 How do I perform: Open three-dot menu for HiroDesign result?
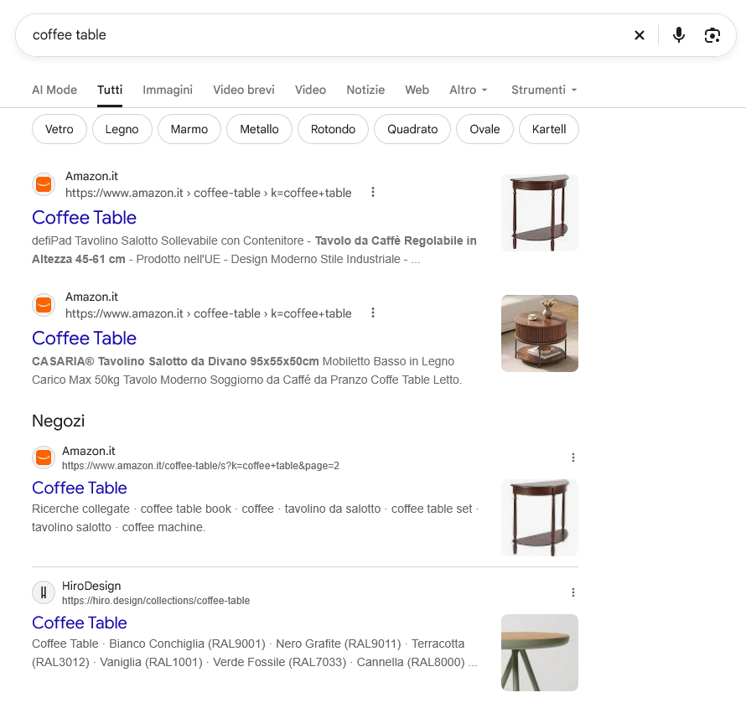coord(573,592)
